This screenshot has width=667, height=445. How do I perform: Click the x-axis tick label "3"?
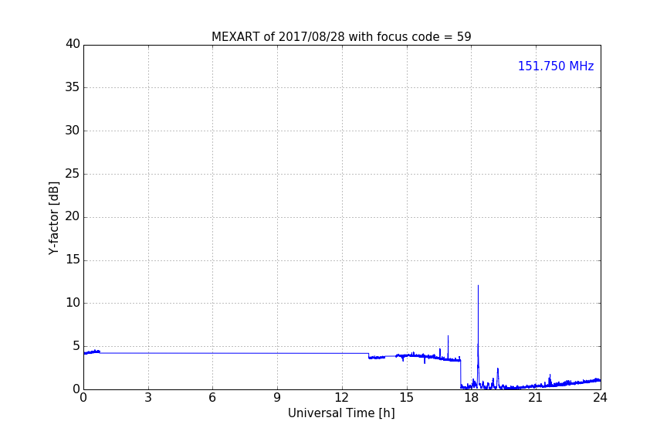[x=148, y=398]
